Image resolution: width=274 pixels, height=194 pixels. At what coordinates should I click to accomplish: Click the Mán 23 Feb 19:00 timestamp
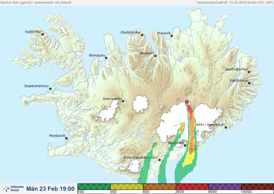click(50, 189)
